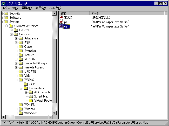
Task: Select the .pl value name
Action: [x=65, y=22]
